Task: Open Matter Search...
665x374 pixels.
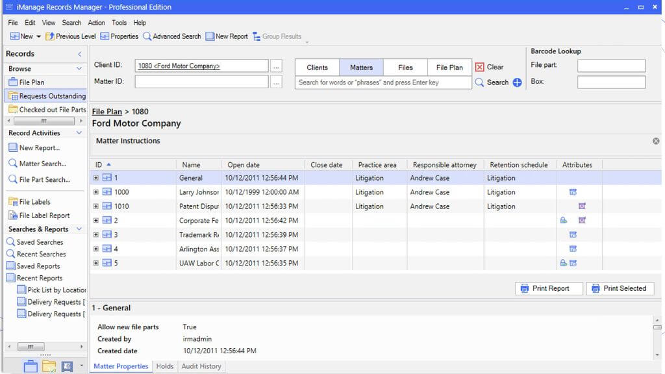Action: [37, 164]
